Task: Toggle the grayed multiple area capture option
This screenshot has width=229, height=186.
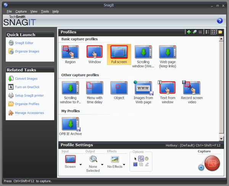Action: pos(141,164)
